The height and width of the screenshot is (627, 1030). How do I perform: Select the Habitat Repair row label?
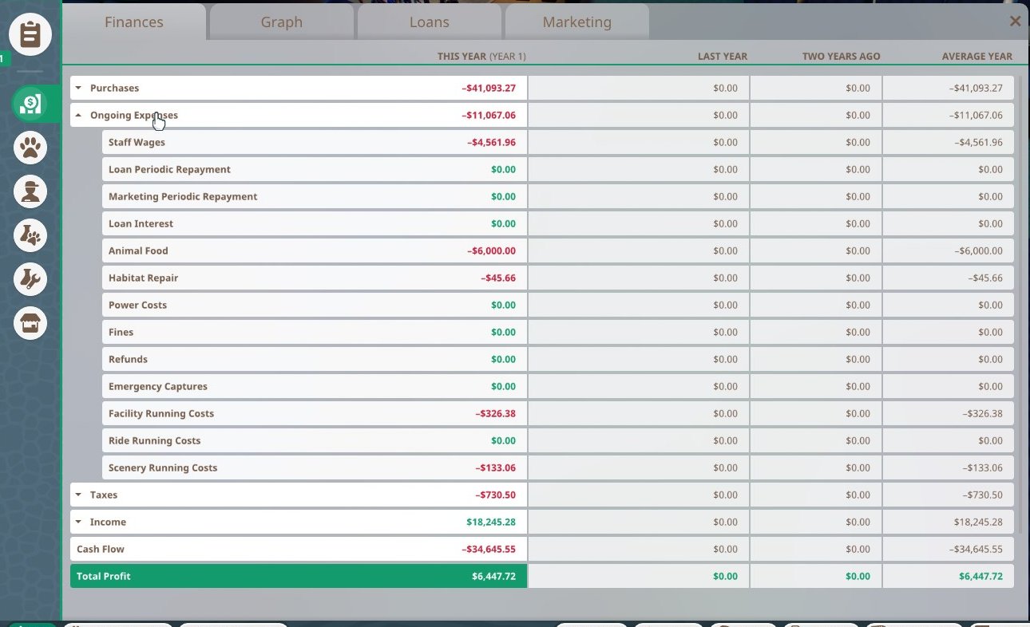[143, 278]
